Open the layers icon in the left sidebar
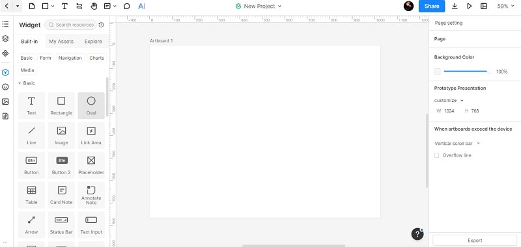This screenshot has height=247, width=521. click(x=5, y=38)
